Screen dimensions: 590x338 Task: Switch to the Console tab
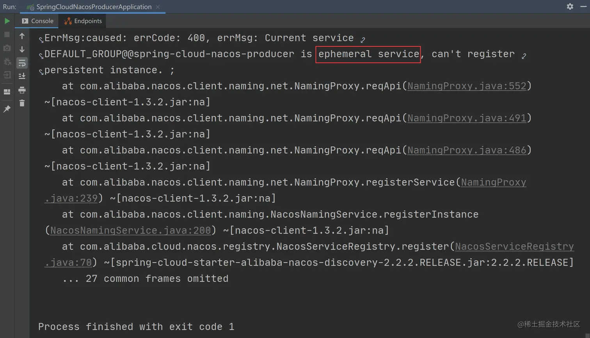coord(37,21)
